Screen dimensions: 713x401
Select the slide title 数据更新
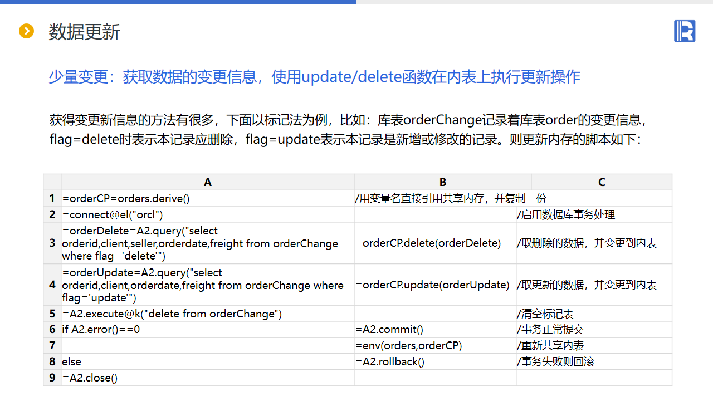pyautogui.click(x=84, y=32)
